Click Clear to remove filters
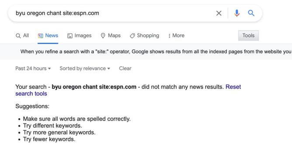This screenshot has height=164, width=292. (125, 68)
